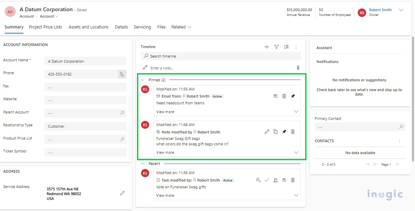Expand the email entry chevron
Image resolution: width=415 pixels, height=211 pixels.
(x=296, y=112)
